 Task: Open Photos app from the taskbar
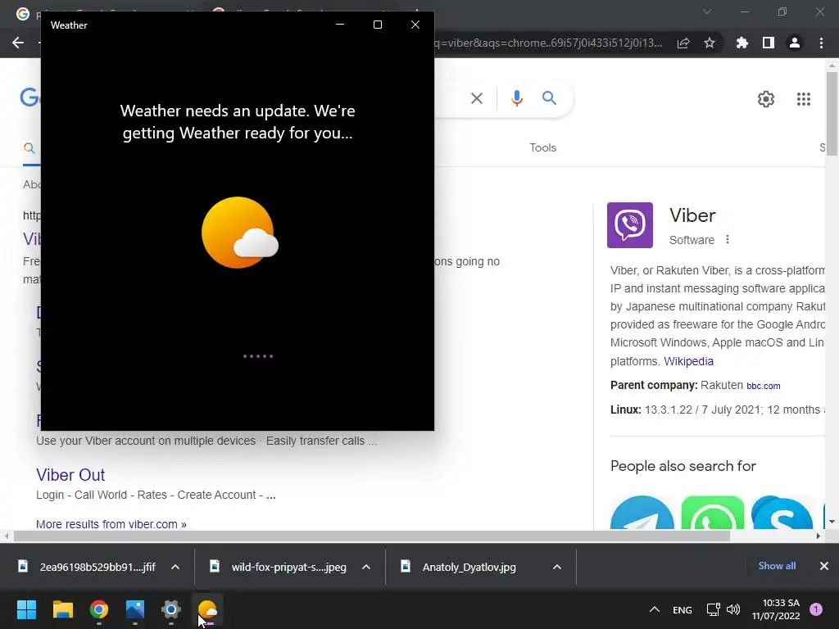tap(135, 609)
